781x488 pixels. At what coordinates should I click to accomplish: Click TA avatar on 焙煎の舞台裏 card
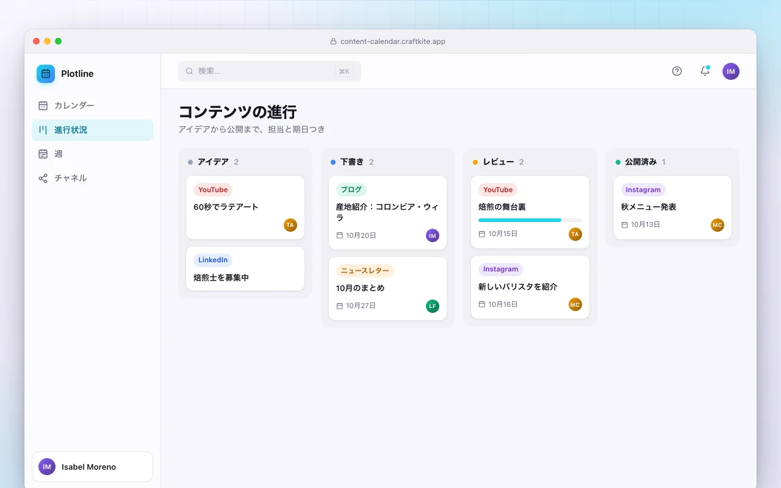(x=575, y=234)
